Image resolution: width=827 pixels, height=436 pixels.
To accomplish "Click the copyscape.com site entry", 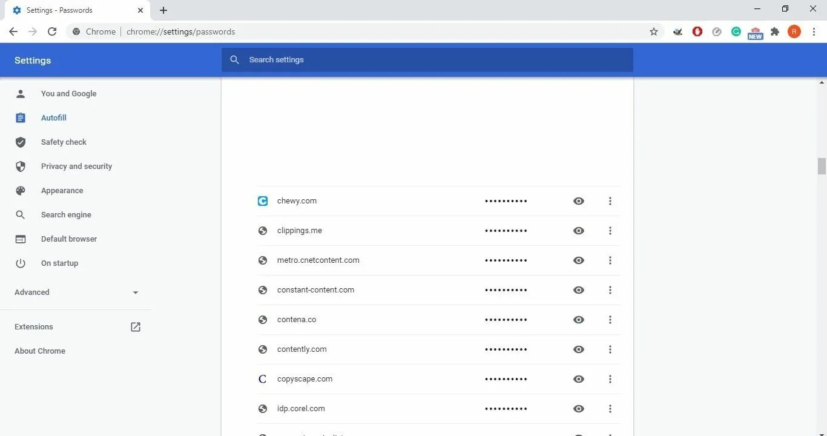I will 305,379.
